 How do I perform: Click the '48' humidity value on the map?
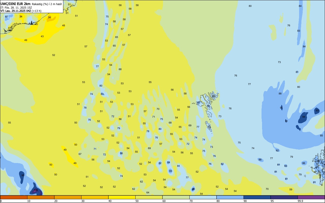click(63, 26)
